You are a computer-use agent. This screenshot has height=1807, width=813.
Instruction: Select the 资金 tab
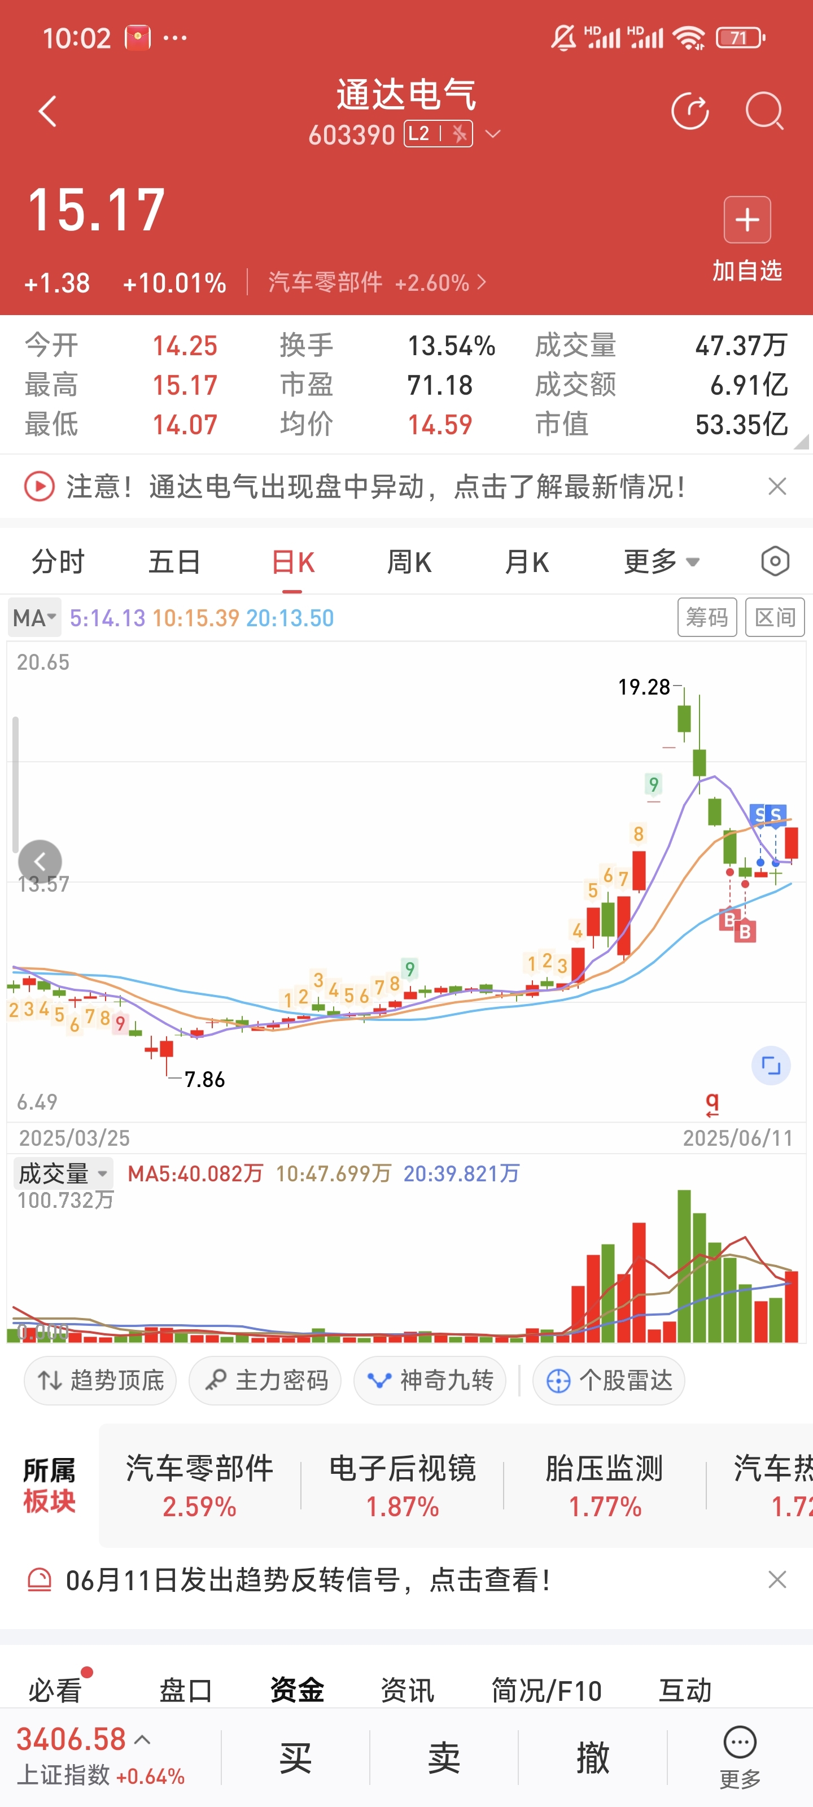297,1691
